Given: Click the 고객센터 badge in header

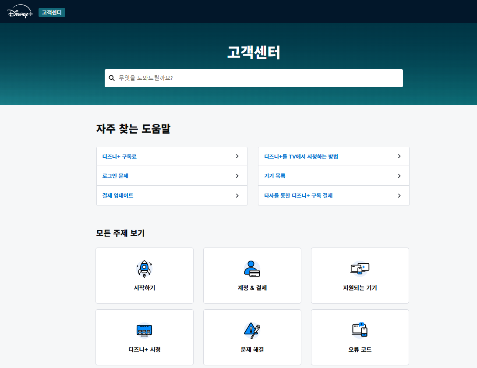Looking at the screenshot, I should point(52,12).
